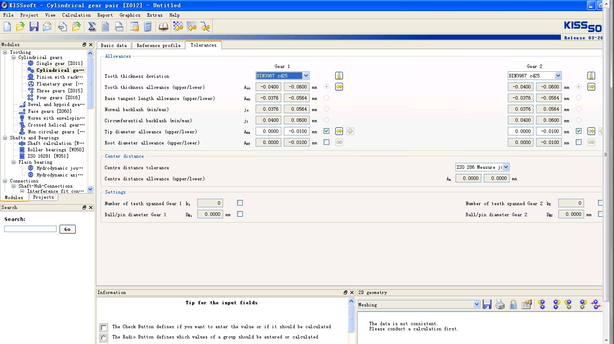Lock the 2D geometry view with the padlock icon
Viewport: 614px width, 344px height.
click(513, 304)
